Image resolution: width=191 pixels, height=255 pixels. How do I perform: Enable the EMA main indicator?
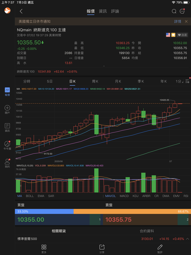point(41,196)
